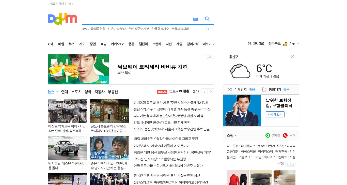Click the magnifier search button
Viewport: 347px width, 185px height.
click(207, 19)
